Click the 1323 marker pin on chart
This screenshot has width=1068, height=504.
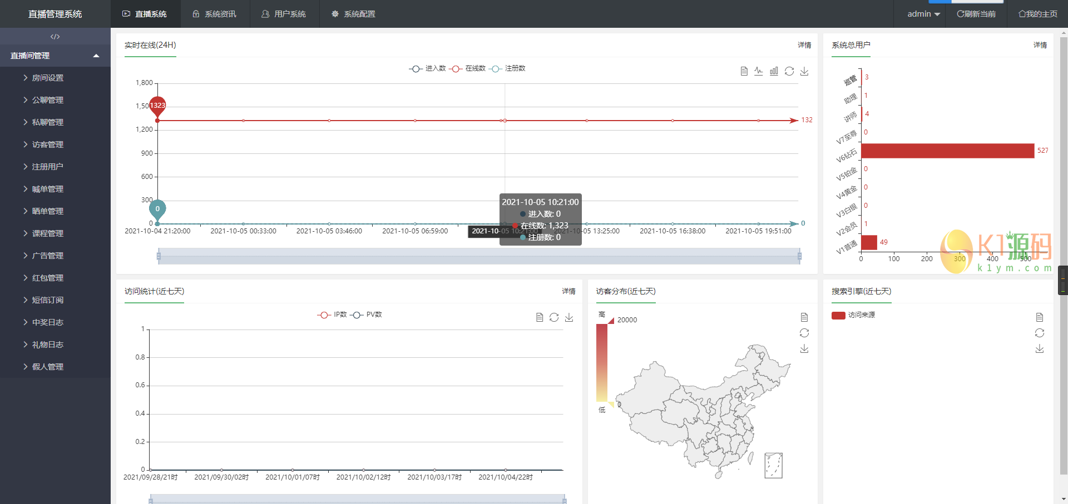pyautogui.click(x=157, y=106)
